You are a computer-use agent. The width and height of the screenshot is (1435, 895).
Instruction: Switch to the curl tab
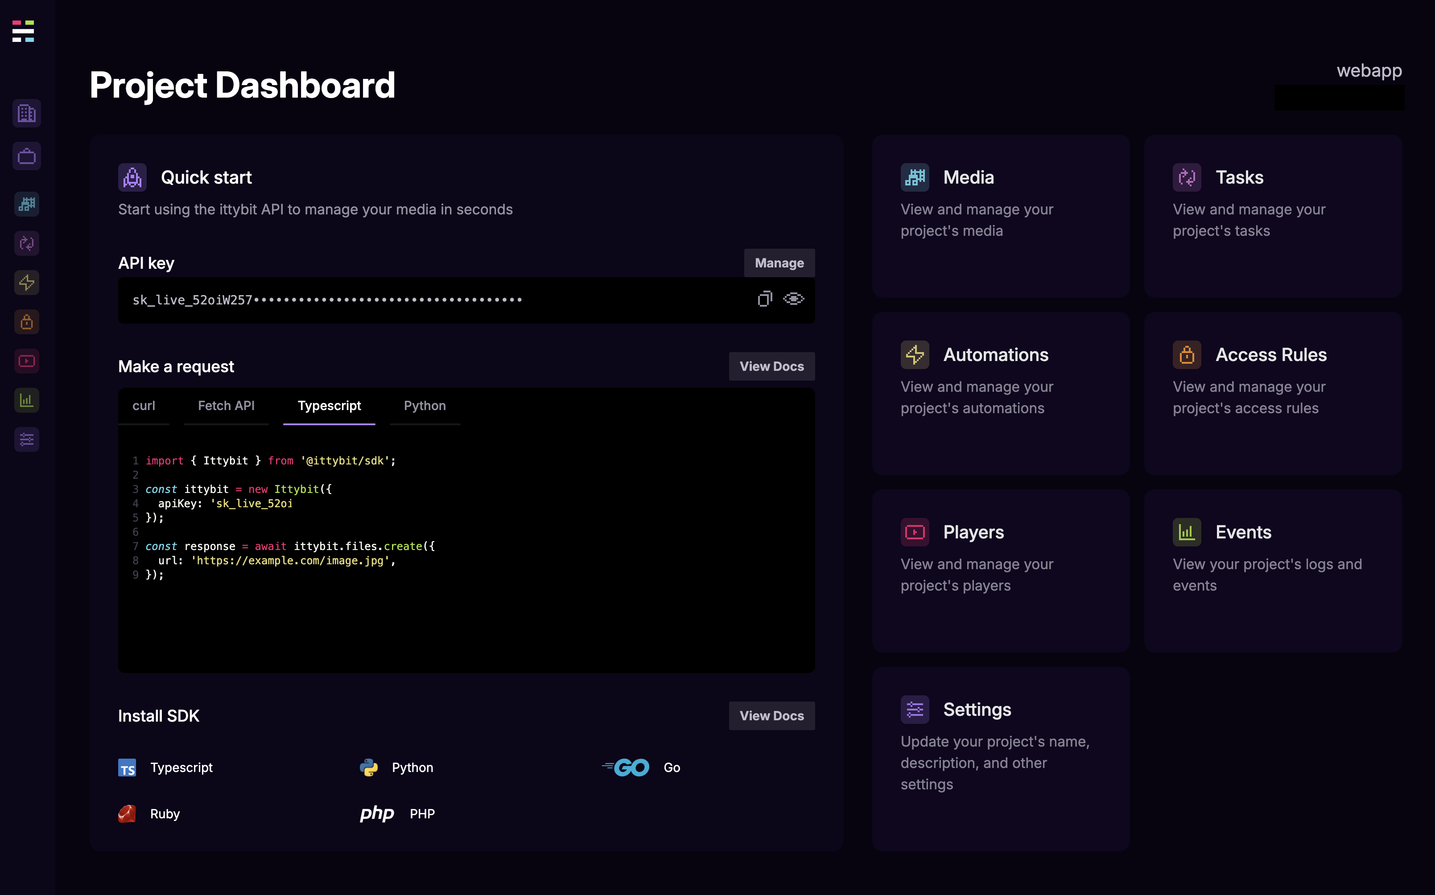pyautogui.click(x=144, y=406)
